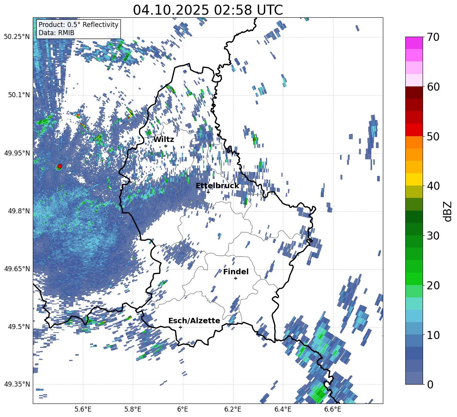Click the Esch/Alzette location cross marker

coord(180,327)
